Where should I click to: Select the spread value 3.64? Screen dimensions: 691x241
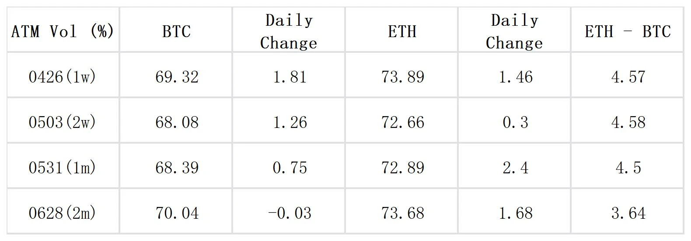click(x=628, y=213)
